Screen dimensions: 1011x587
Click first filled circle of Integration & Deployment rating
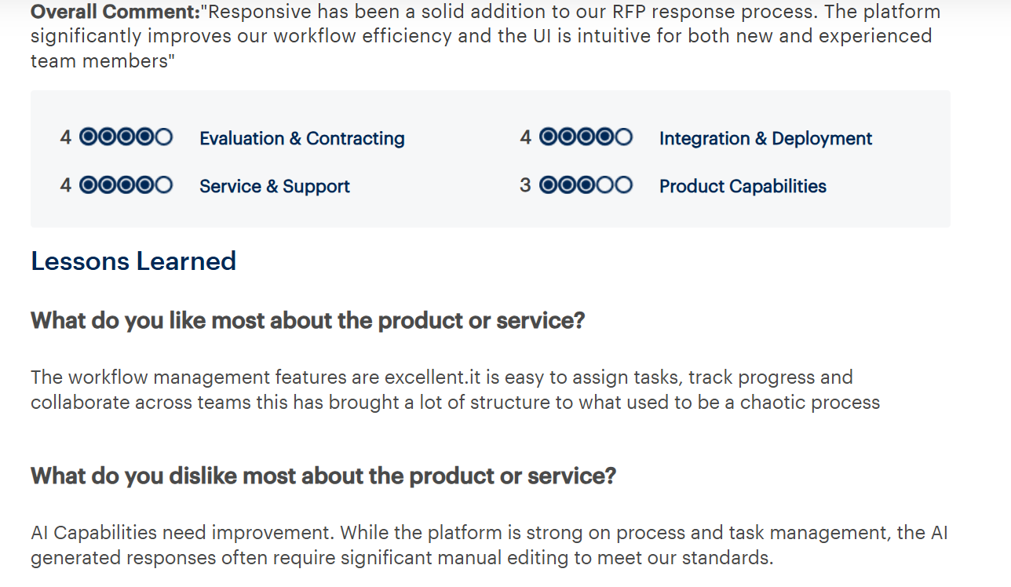(549, 137)
